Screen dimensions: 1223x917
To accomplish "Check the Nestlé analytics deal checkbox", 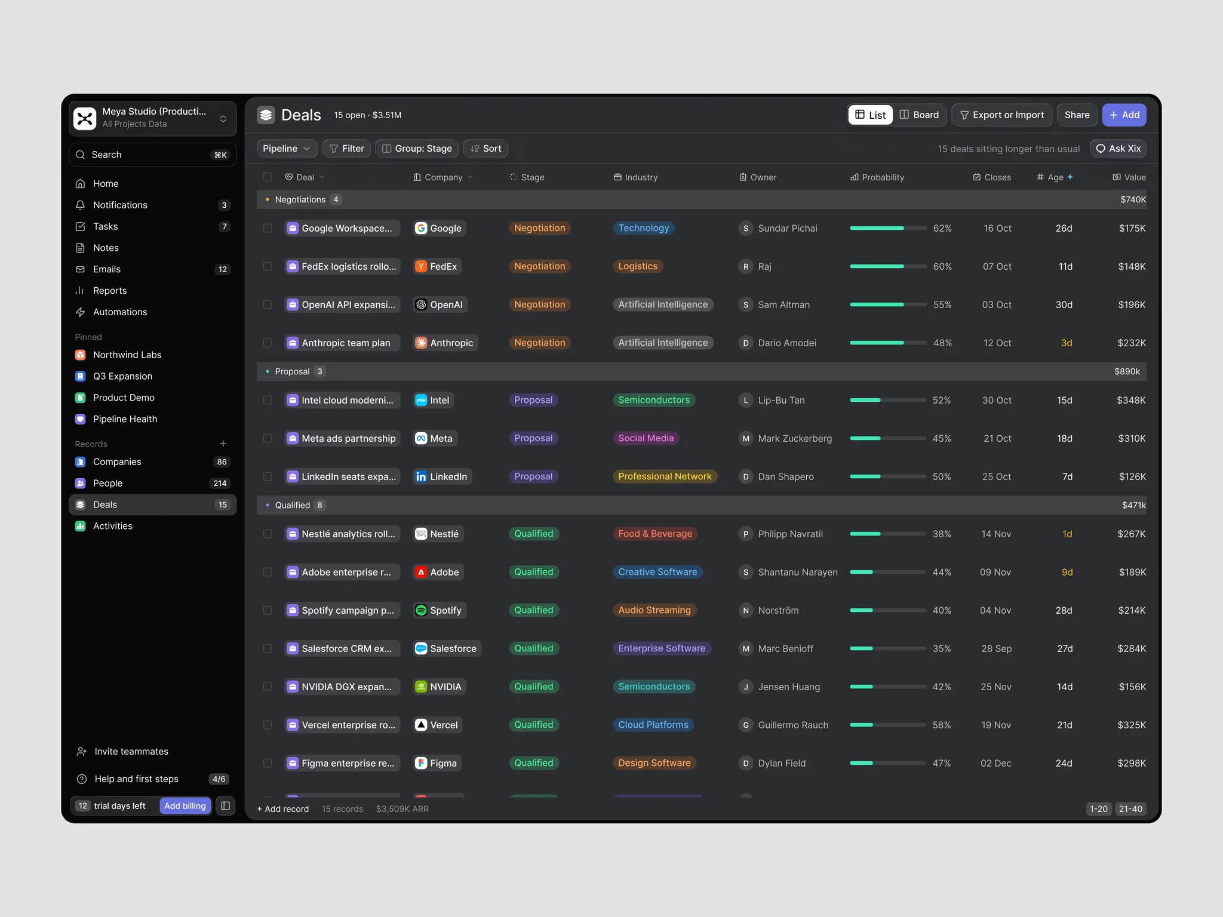I will (x=268, y=534).
